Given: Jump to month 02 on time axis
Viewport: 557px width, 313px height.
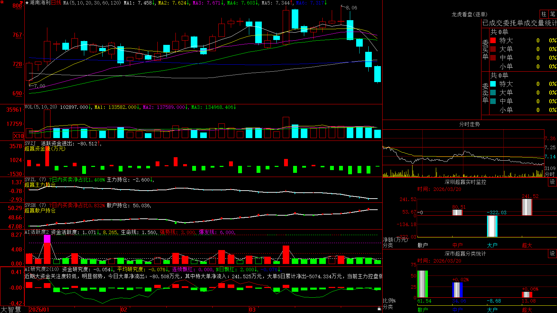Looking at the screenshot, I should (124, 310).
